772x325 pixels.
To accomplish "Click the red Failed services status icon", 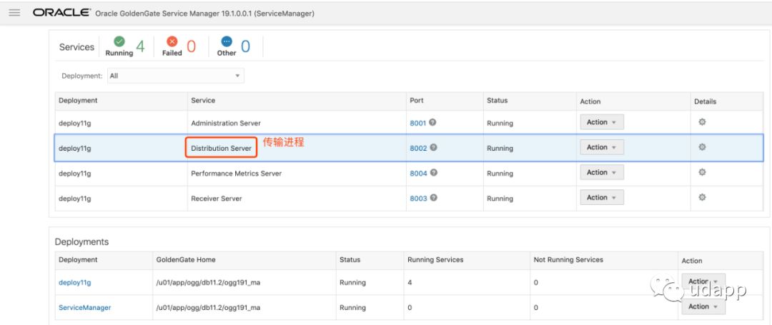I will [172, 41].
